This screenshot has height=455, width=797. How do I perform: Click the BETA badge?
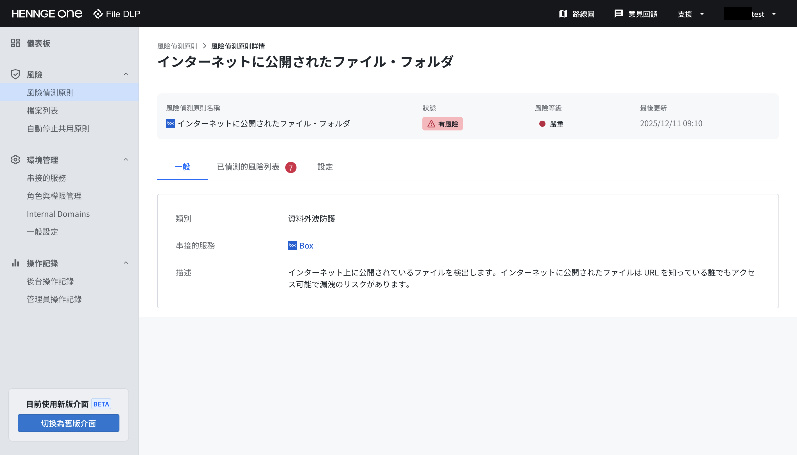click(x=101, y=404)
